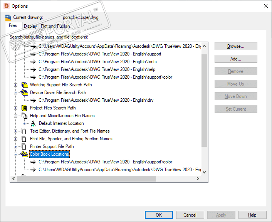Select the English\support\color path under Color Book Locations
This screenshot has height=222, width=272.
click(105, 162)
